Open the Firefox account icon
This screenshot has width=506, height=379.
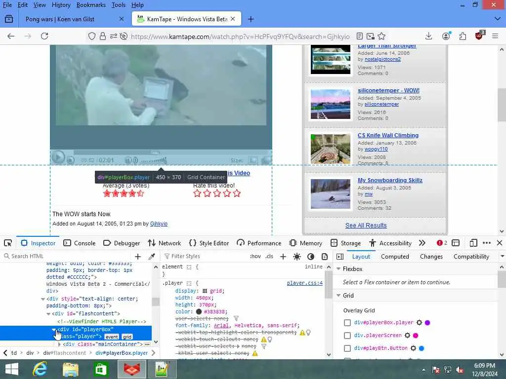[x=446, y=36]
